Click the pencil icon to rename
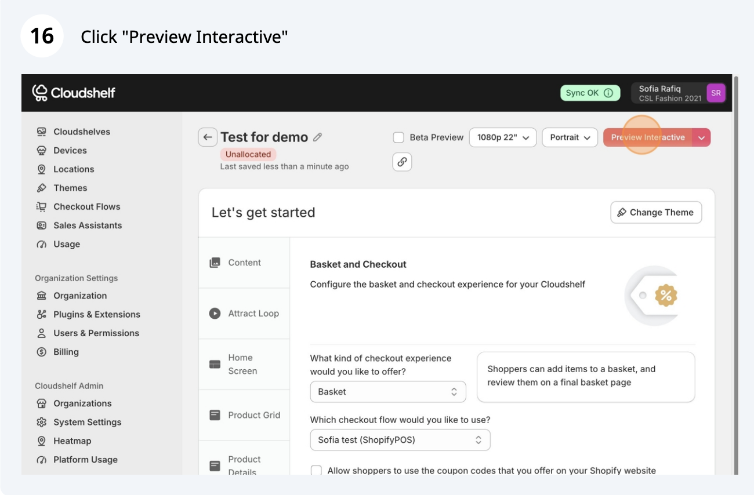This screenshot has height=495, width=754. pos(317,137)
